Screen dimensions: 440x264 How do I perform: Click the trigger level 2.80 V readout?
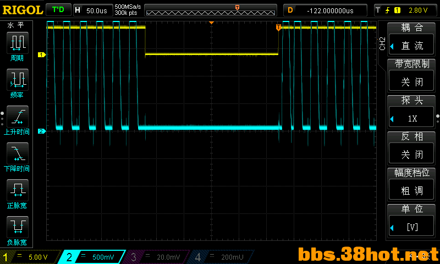tap(418, 10)
